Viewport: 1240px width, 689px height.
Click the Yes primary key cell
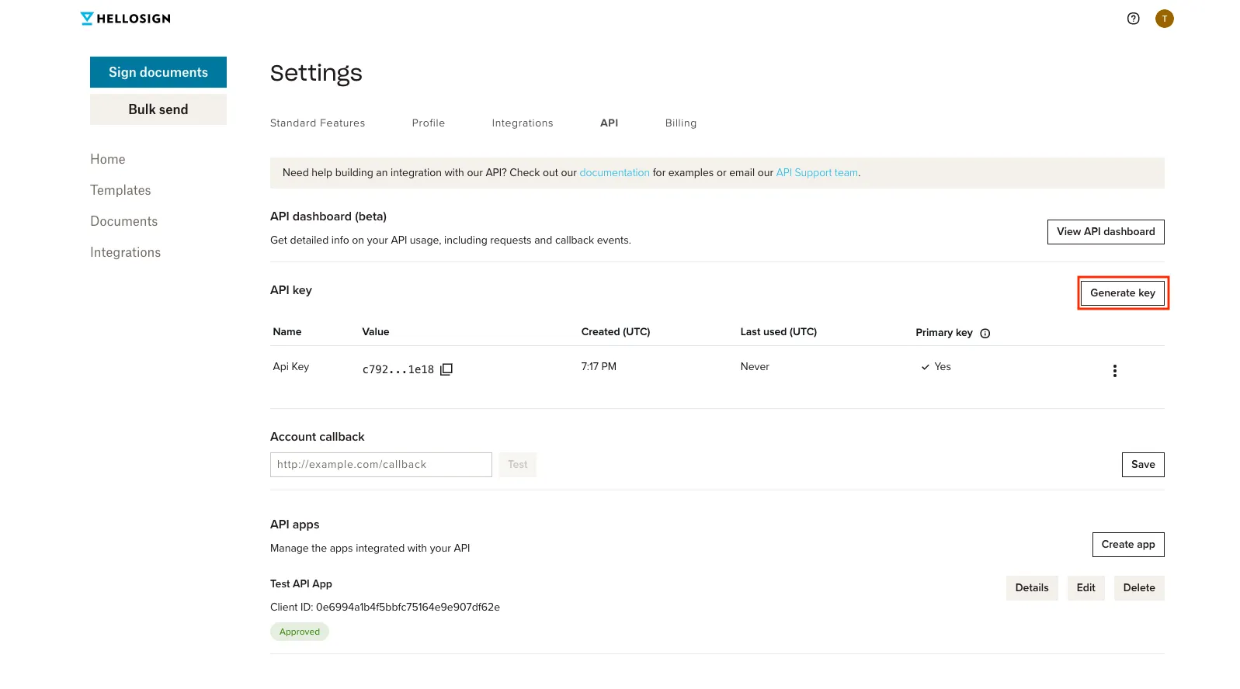(x=936, y=366)
